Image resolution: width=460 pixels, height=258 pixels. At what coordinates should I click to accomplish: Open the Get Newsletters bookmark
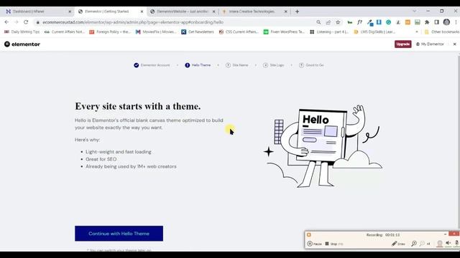pyautogui.click(x=198, y=32)
